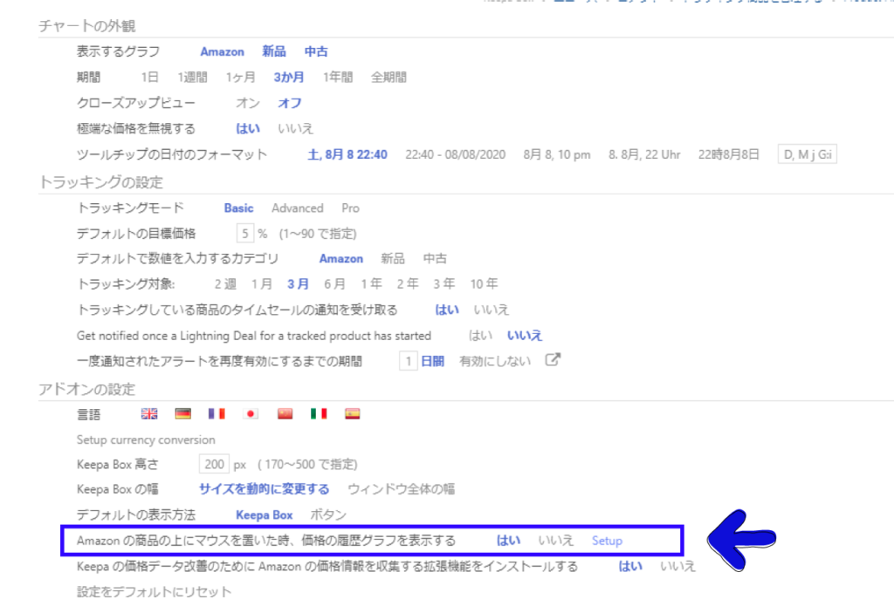The width and height of the screenshot is (894, 613).
Task: Select the 1年間 chart period
Action: 338,77
